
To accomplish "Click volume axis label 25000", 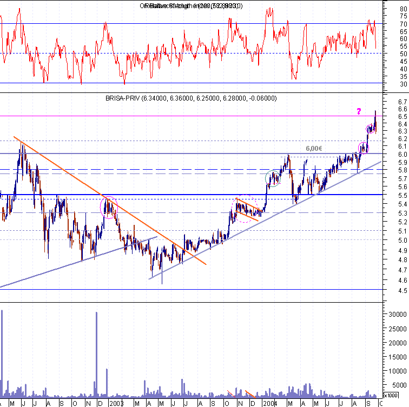I will tap(398, 329).
